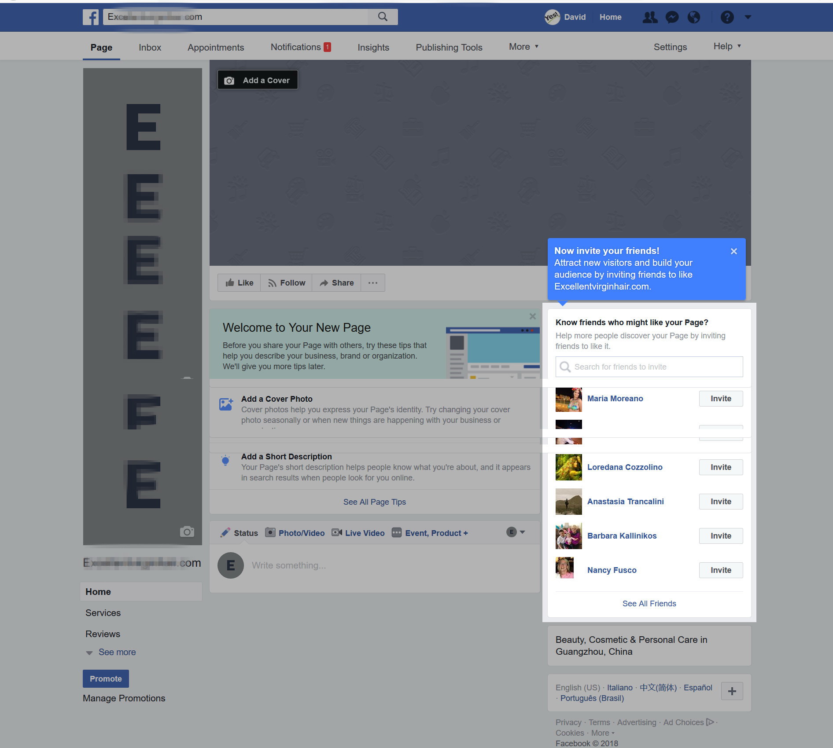Open the Quick Help question mark icon
The image size is (833, 748).
(727, 17)
